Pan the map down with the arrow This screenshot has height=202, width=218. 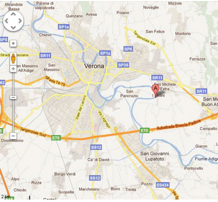[13, 28]
